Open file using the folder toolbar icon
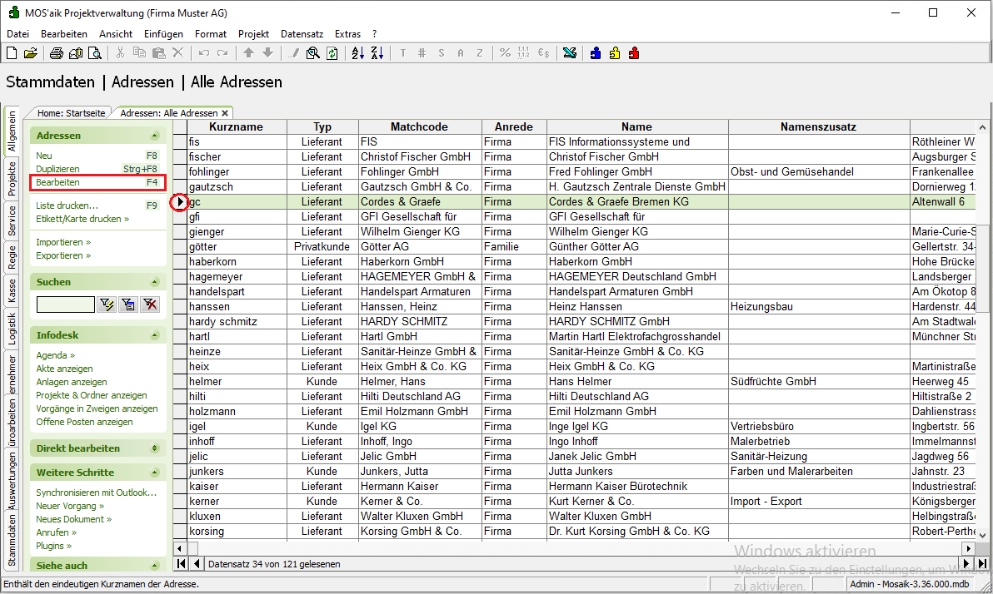This screenshot has width=993, height=594. point(30,53)
